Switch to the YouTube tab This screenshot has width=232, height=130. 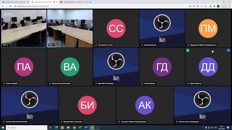point(73,2)
